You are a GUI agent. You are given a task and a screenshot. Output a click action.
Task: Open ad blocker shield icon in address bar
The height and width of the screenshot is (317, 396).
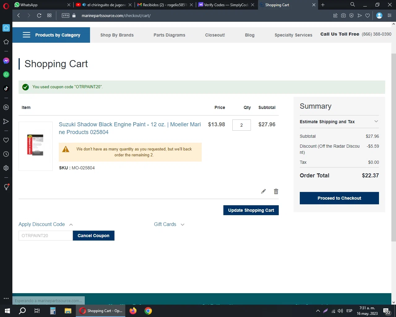(x=351, y=15)
